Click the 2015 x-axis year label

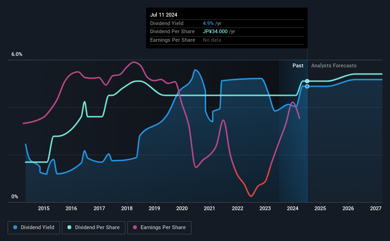coord(44,208)
